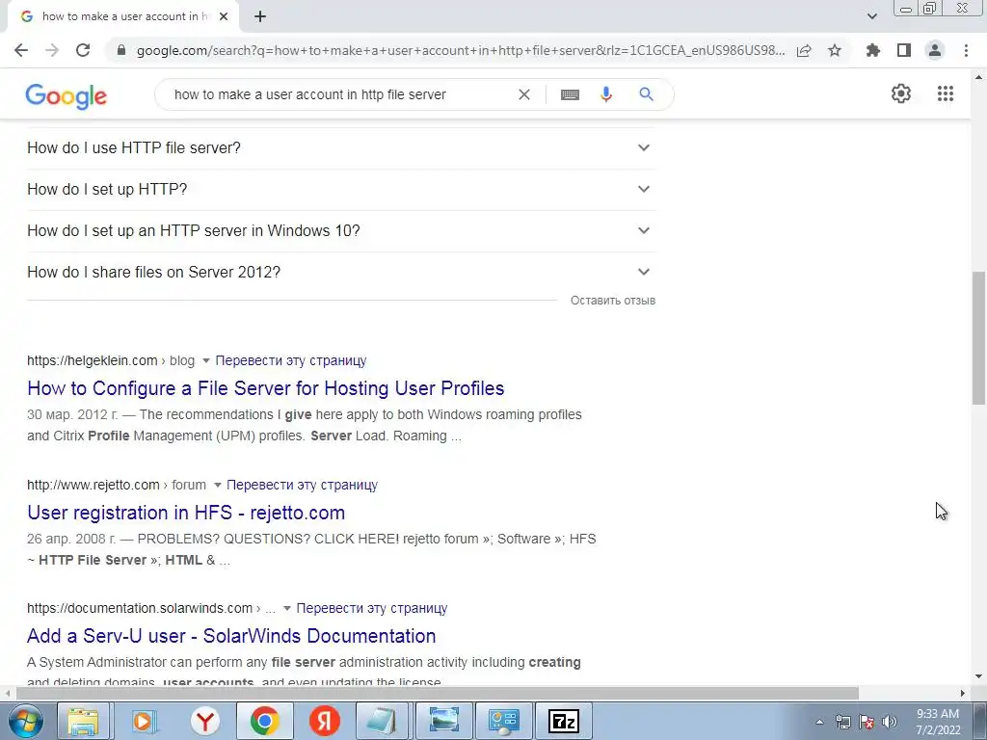Click the vertical scrollbar thumb
This screenshot has height=740, width=987.
(x=978, y=338)
